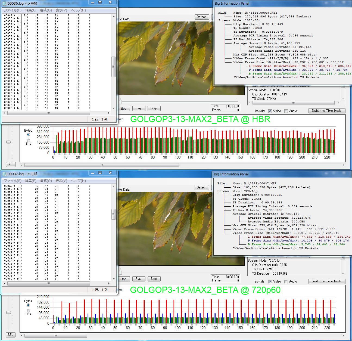Click the Notepad icon in 00036.log title bar
Image resolution: width=352 pixels, height=341 pixels.
tap(4, 4)
